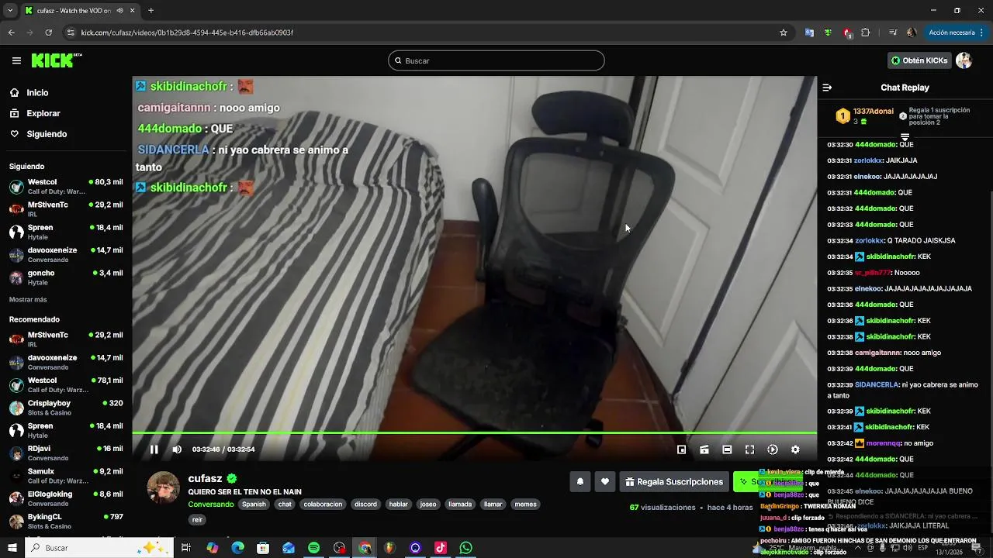
Task: Bookmark this page with star icon
Action: tap(784, 33)
